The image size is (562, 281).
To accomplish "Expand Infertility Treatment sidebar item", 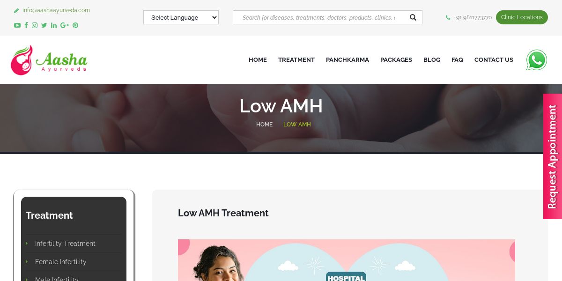I will pyautogui.click(x=65, y=244).
